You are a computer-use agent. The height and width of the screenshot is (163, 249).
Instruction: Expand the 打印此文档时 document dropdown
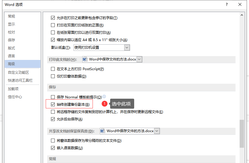coord(139,59)
